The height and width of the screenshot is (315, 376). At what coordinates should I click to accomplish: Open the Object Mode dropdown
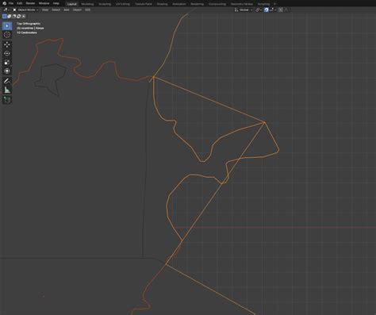tap(25, 10)
